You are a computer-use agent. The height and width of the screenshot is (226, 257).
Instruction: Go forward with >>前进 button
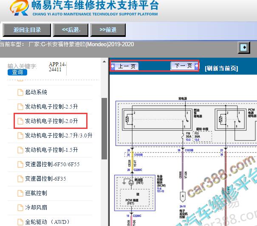coord(108,30)
